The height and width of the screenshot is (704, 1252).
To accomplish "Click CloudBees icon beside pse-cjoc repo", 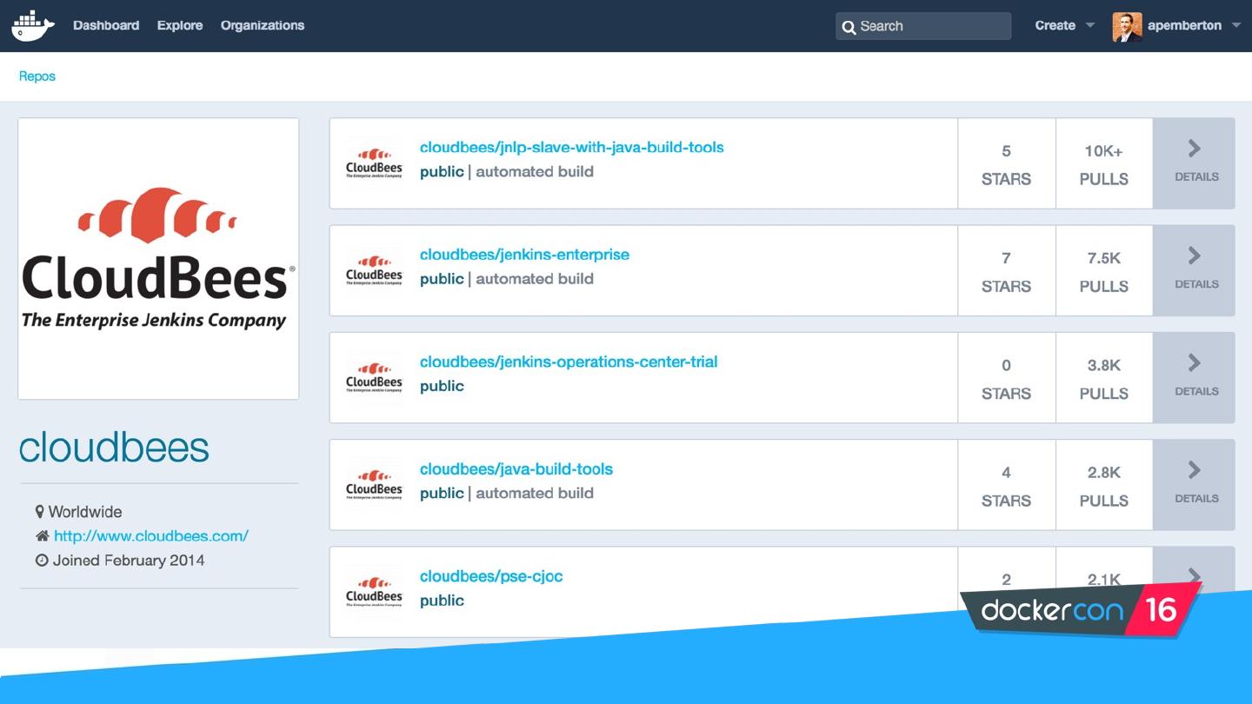I will [x=374, y=591].
